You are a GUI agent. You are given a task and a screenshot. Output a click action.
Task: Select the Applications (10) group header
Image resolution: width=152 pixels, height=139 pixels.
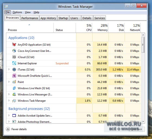pyautogui.click(x=21, y=38)
